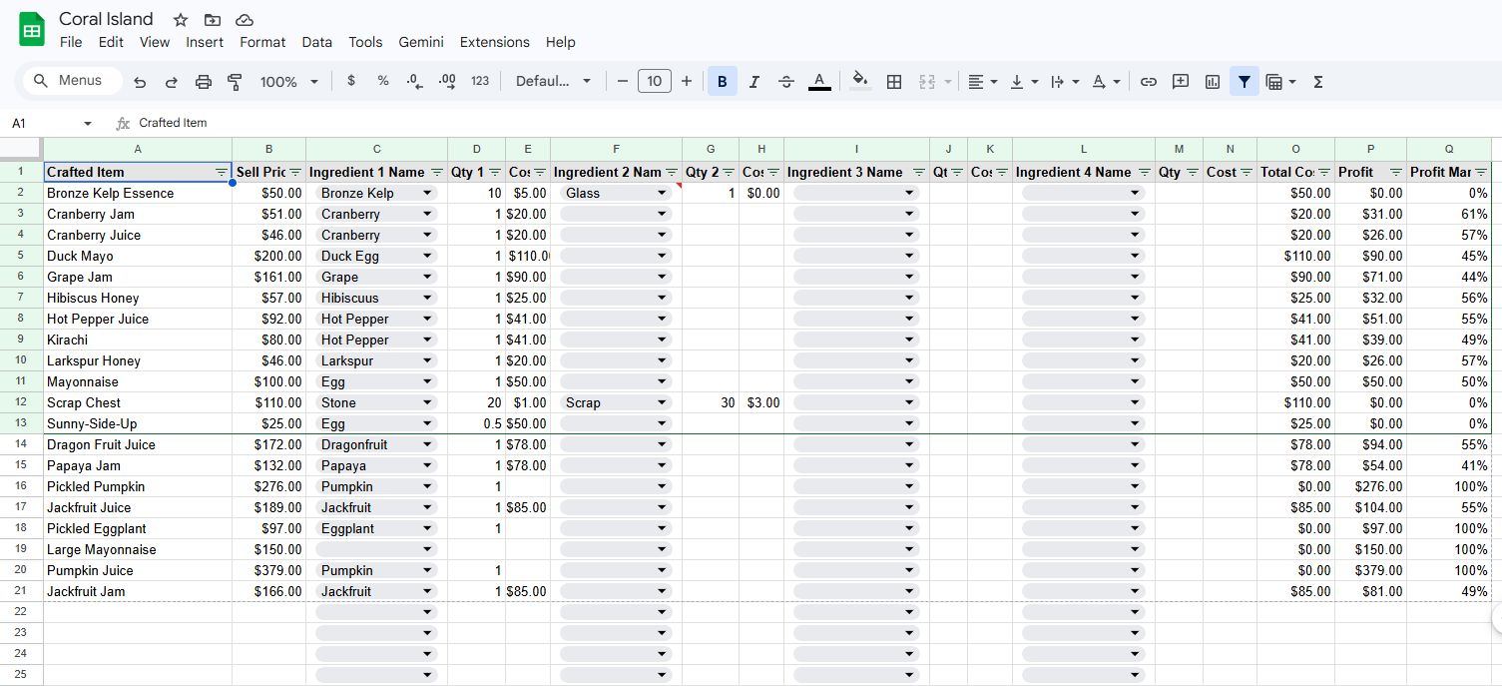Toggle the filter button in toolbar

pos(1244,82)
